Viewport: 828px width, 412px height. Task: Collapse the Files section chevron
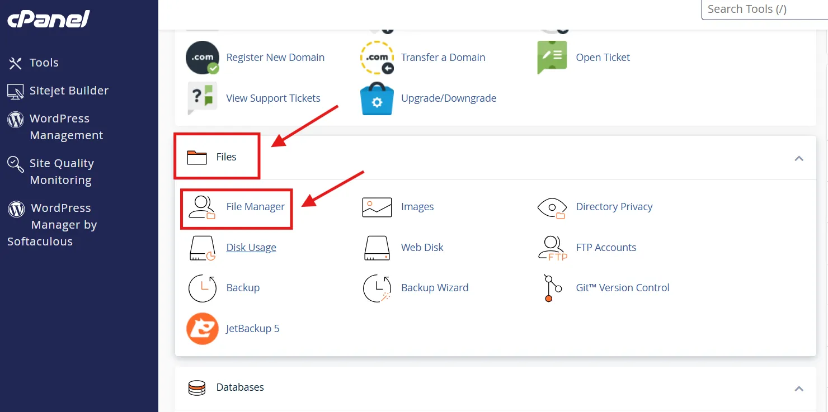799,158
